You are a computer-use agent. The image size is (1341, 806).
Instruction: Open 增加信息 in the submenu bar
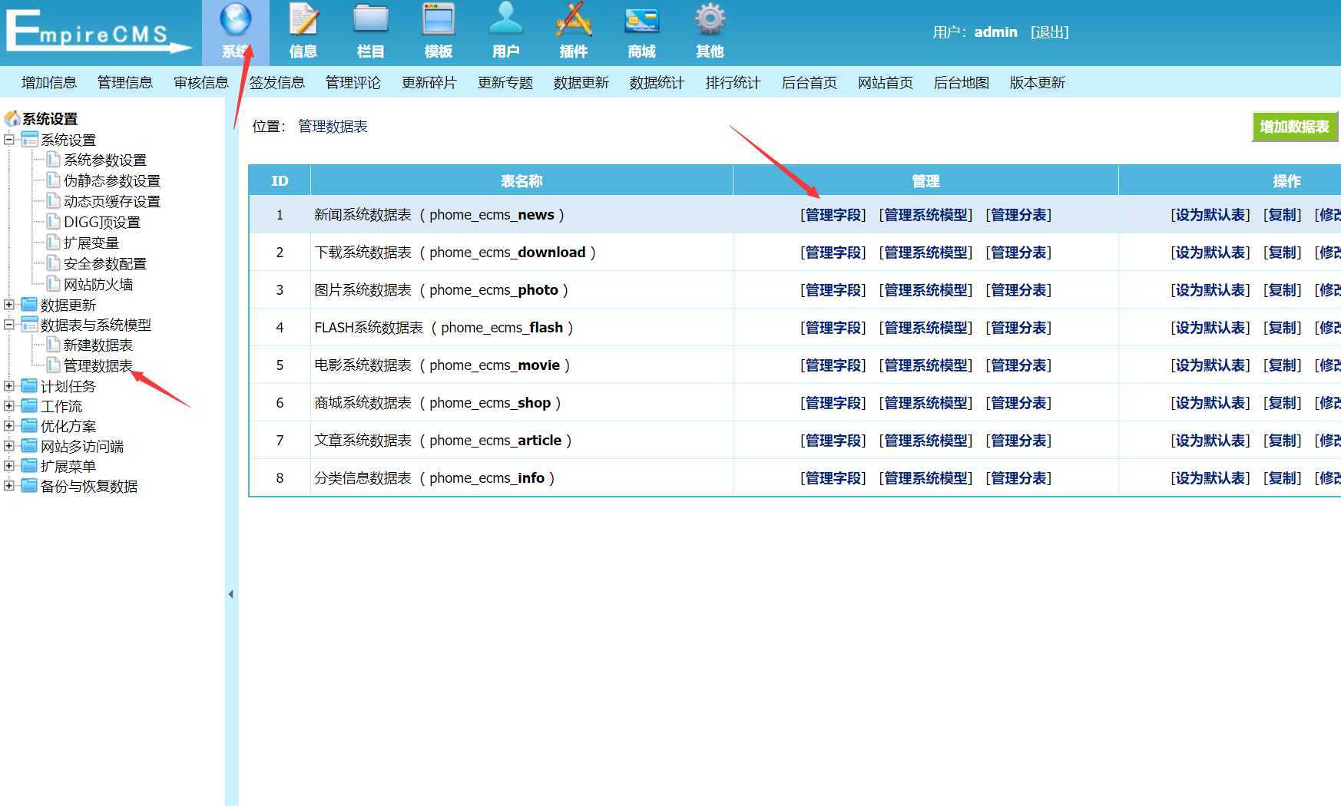tap(49, 82)
